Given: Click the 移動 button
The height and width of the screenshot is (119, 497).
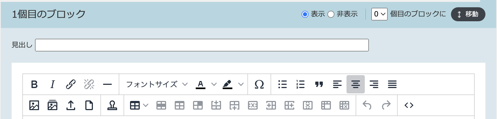Looking at the screenshot, I should [468, 14].
